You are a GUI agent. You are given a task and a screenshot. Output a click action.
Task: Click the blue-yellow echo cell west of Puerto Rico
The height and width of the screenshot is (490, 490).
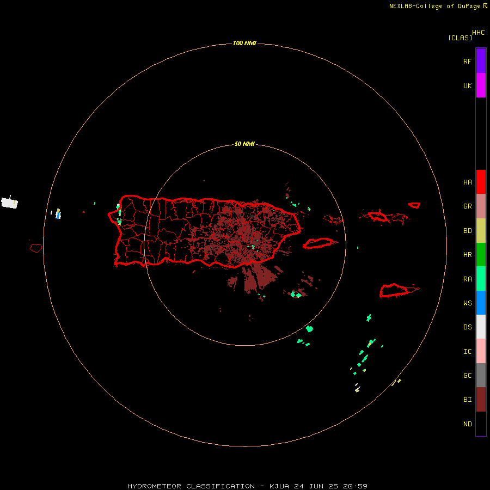coord(58,214)
